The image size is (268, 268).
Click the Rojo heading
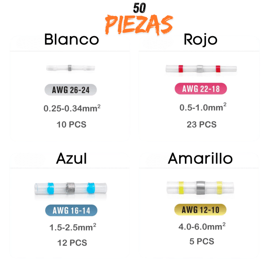[201, 40]
